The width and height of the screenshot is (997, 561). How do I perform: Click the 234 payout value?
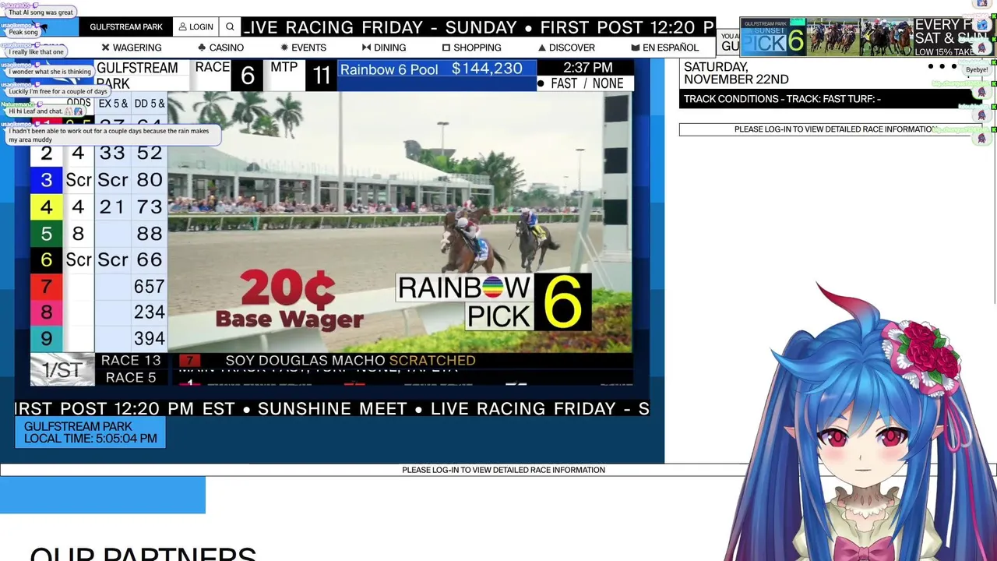[x=149, y=312]
